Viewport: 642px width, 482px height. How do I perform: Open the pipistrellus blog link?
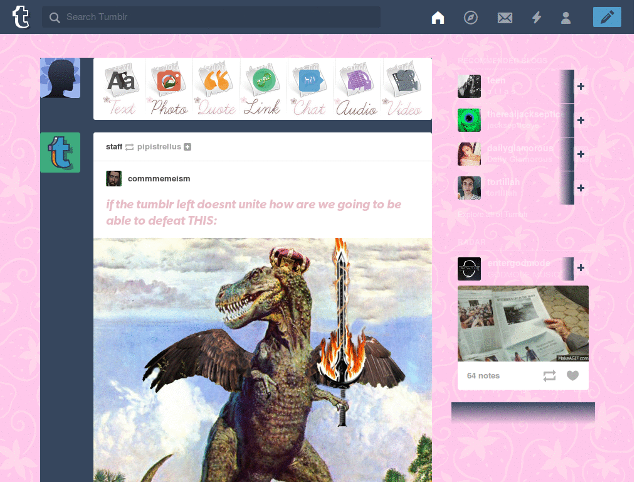click(x=159, y=147)
